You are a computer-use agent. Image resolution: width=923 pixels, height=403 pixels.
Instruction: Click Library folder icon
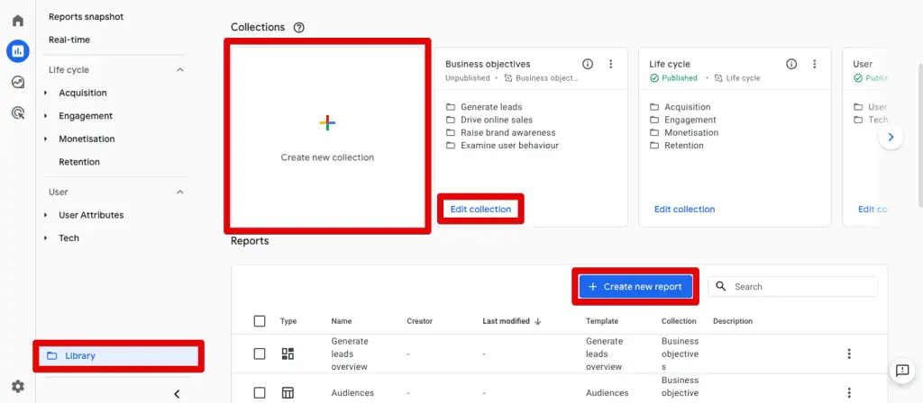click(x=51, y=355)
